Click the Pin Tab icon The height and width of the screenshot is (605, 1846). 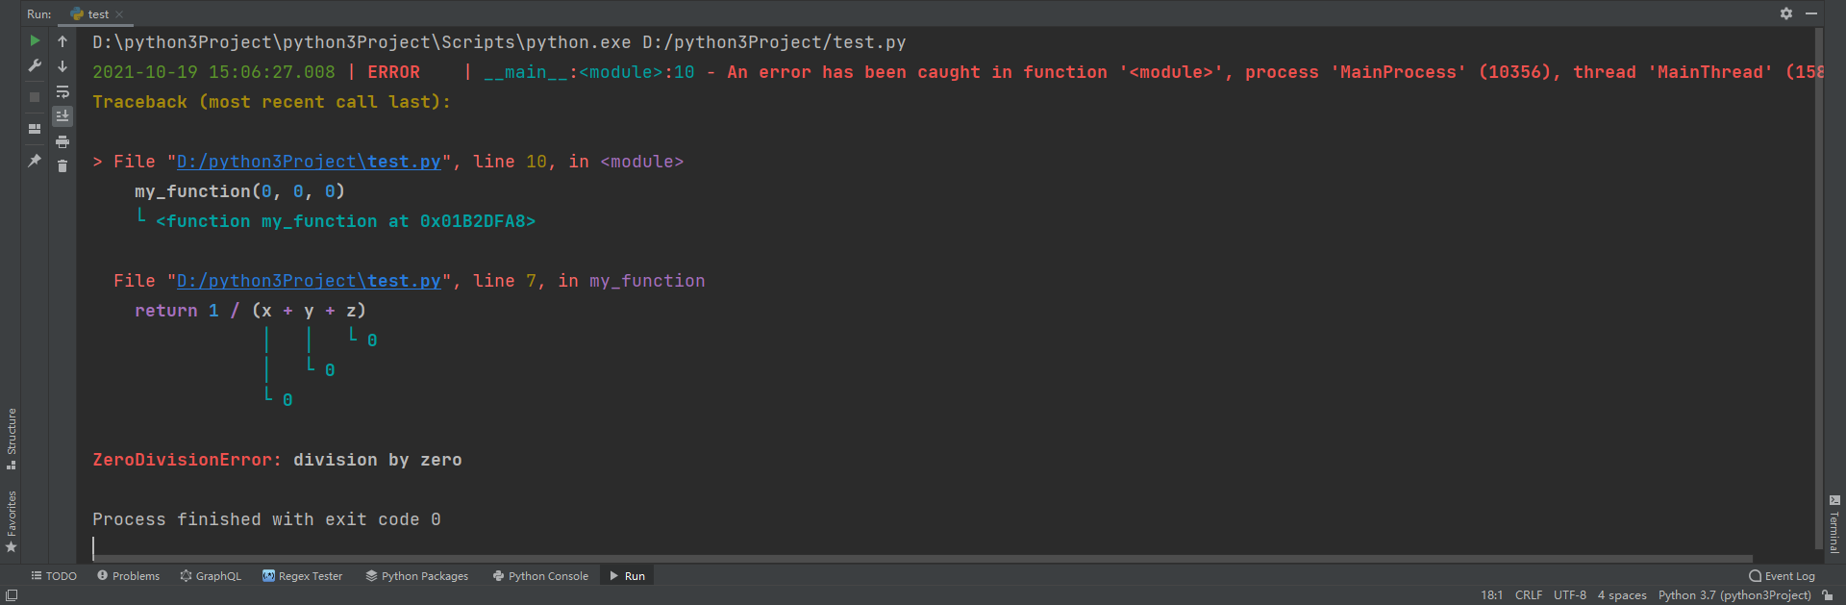coord(35,161)
